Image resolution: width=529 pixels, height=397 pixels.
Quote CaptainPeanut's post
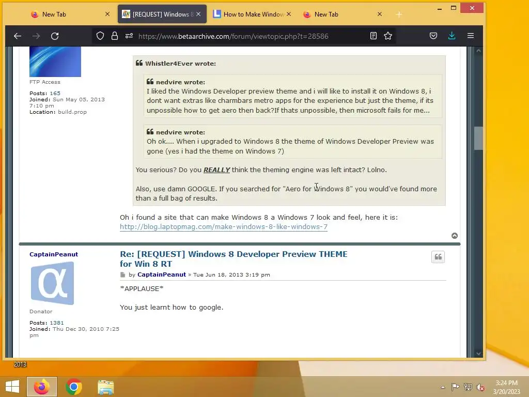tap(438, 257)
